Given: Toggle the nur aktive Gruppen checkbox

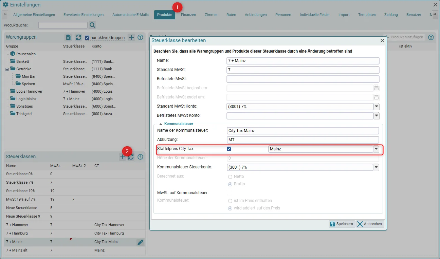Looking at the screenshot, I should click(87, 38).
